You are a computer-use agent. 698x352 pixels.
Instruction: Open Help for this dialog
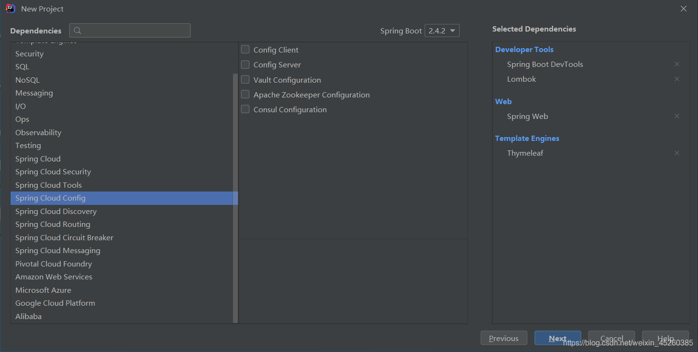(665, 338)
